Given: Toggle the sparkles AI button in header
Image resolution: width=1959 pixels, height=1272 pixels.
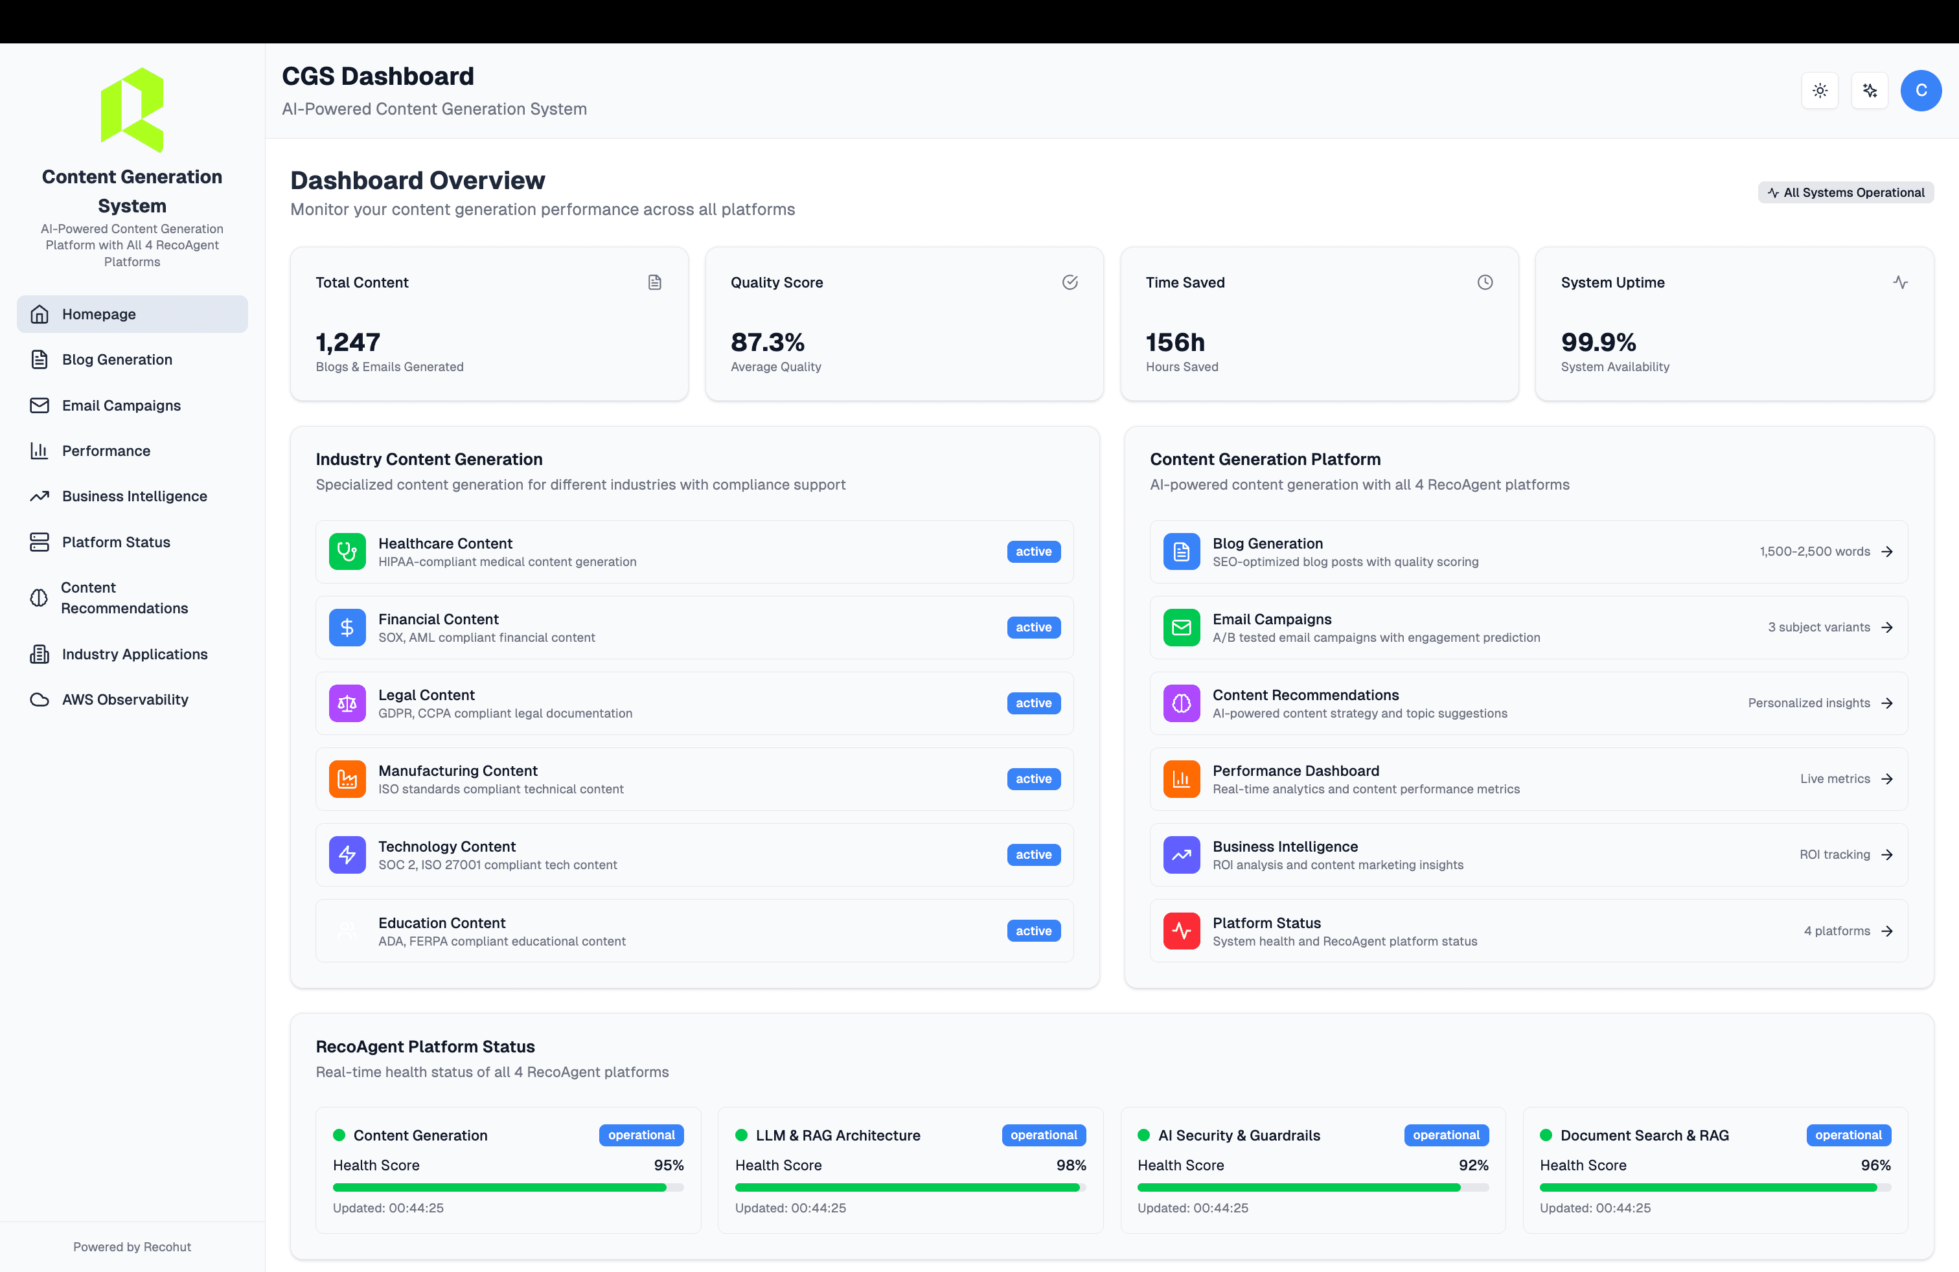Looking at the screenshot, I should [1870, 91].
